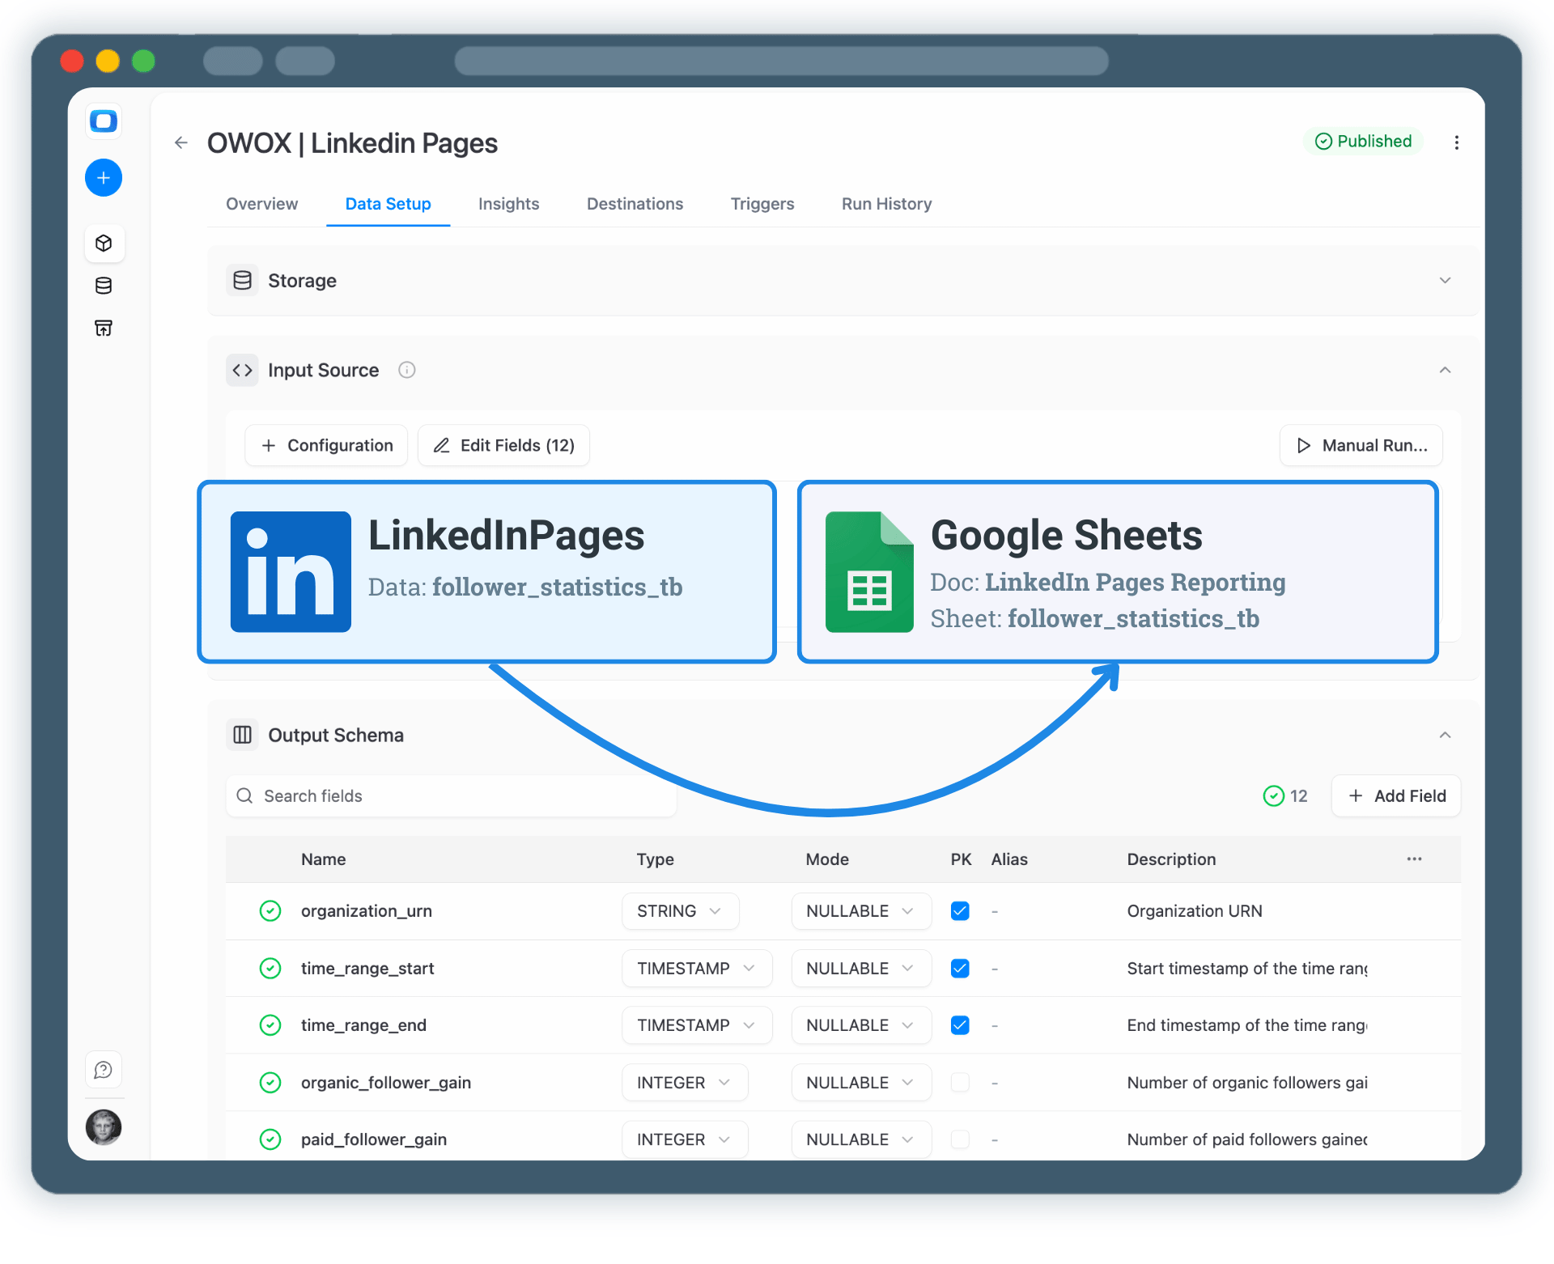Open the help chat icon near the bottom
This screenshot has width=1554, height=1264.
pos(103,1069)
